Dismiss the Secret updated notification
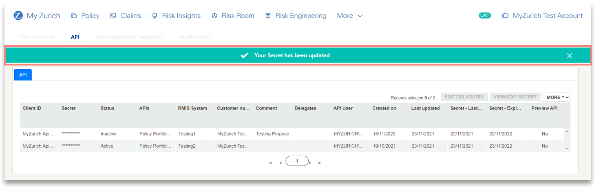 [570, 56]
